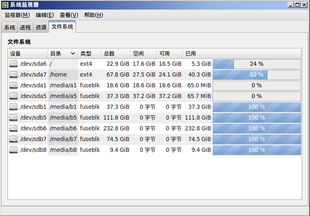
Task: Sort by the 设备 column header
Action: click(x=28, y=53)
